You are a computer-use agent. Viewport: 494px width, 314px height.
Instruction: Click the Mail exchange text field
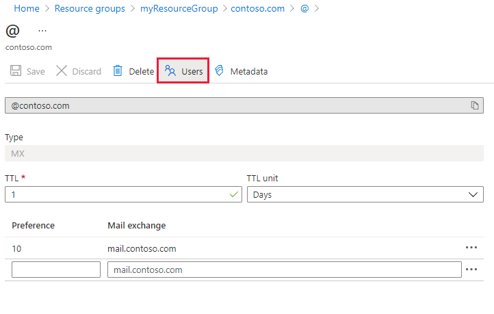284,270
